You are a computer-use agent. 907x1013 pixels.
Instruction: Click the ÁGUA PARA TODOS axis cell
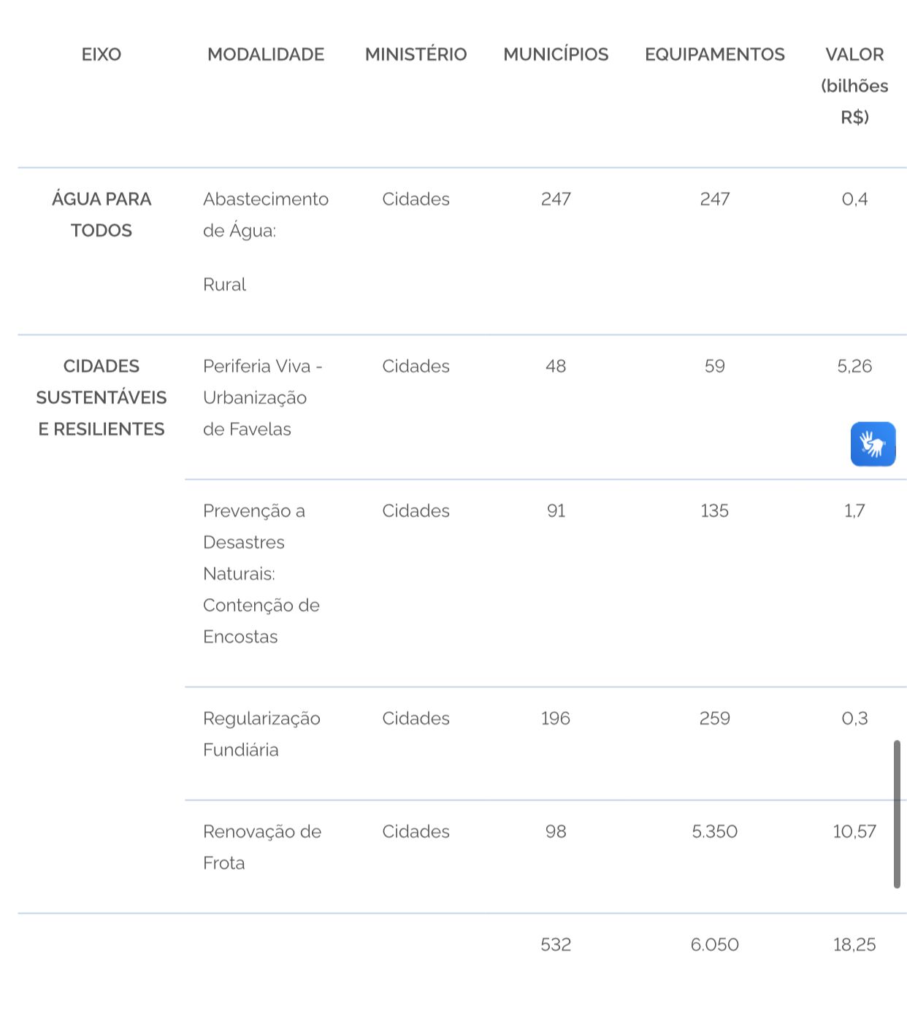click(x=102, y=215)
